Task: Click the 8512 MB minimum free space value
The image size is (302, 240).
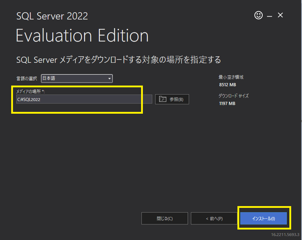Action: point(227,85)
